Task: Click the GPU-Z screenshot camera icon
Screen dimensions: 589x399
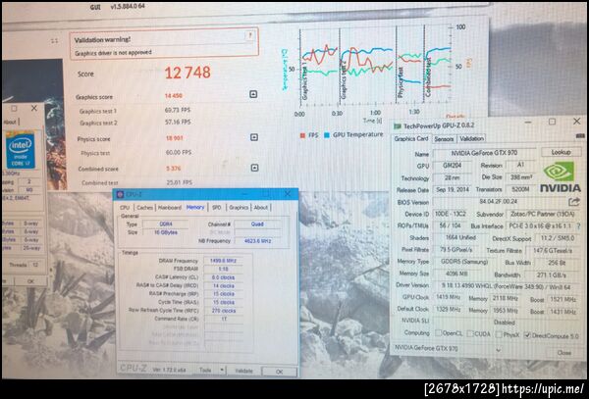Action: (580, 135)
